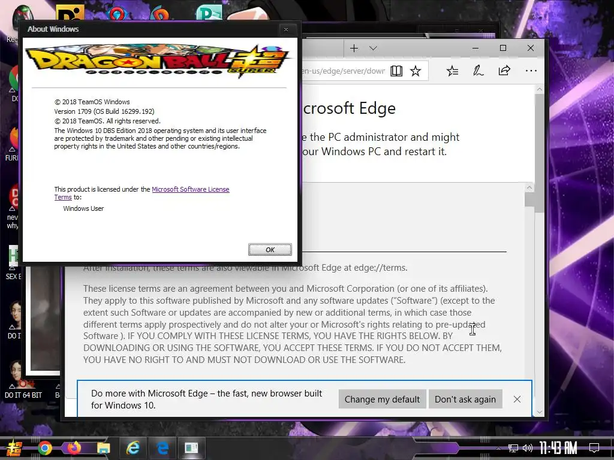The image size is (614, 460).
Task: Switch to Microsoft Edge on the taskbar
Action: click(x=162, y=448)
